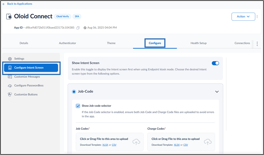This screenshot has height=155, width=264.
Task: Uncheck Show Job-code selector checkbox
Action: pos(78,106)
